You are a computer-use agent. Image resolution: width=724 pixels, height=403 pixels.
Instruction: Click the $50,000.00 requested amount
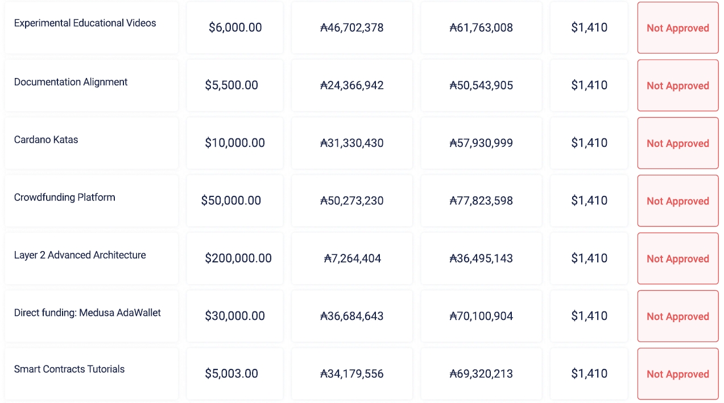231,200
